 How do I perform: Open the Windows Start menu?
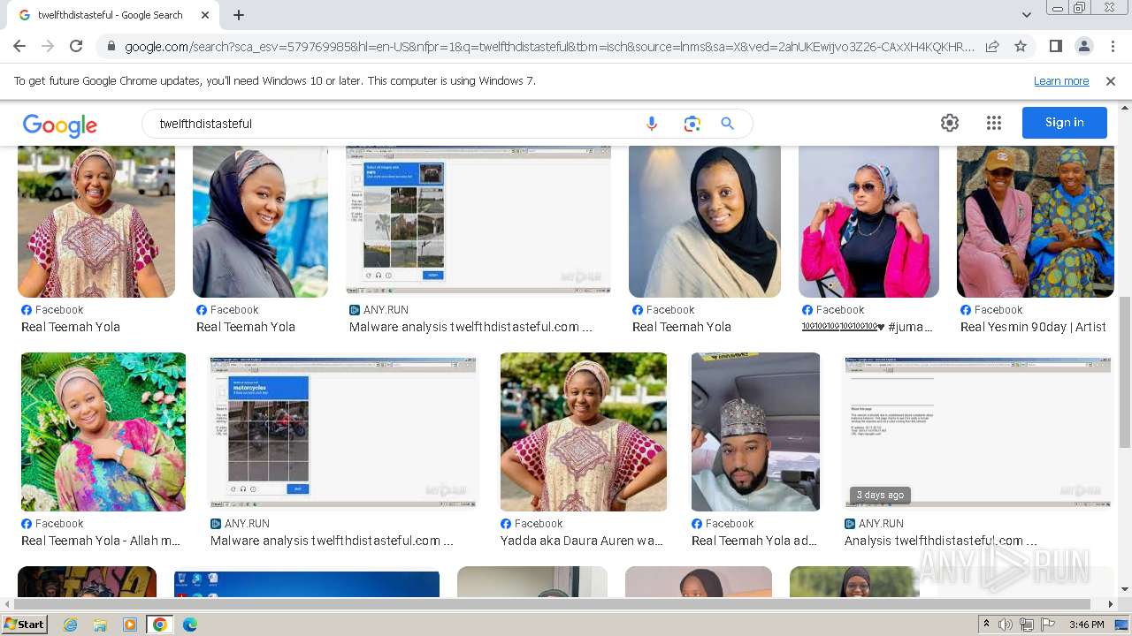[25, 625]
